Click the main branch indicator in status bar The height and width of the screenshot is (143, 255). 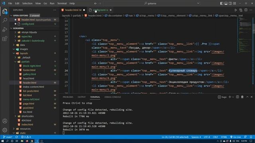8,137
